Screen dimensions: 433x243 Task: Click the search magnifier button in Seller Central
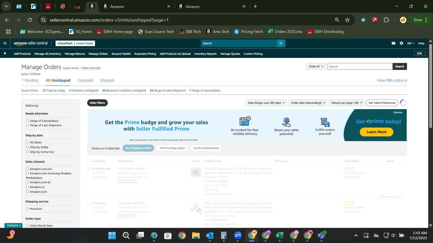tap(281, 43)
